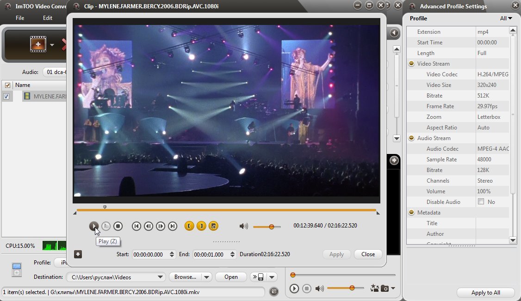The width and height of the screenshot is (521, 301).
Task: Toggle the MYLENE.FARMER file row checkbox
Action: [6, 97]
